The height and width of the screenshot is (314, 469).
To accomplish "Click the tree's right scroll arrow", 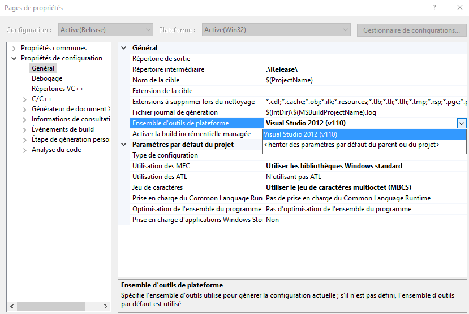I will coord(106,306).
